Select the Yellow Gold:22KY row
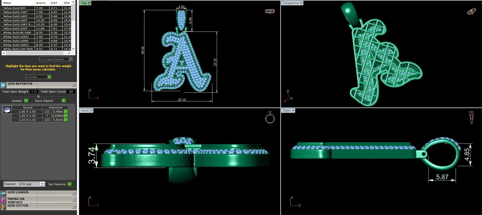 click(36, 28)
